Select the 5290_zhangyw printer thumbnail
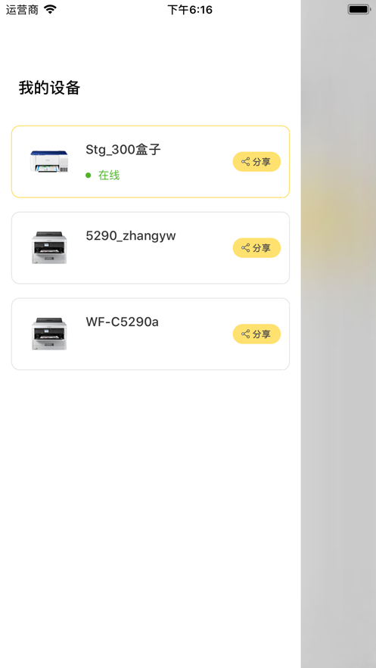Screen dimensions: 376x668 [49, 247]
